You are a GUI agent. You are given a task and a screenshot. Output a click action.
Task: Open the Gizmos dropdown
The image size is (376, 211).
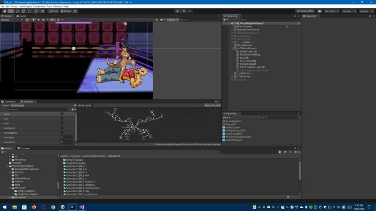172,20
